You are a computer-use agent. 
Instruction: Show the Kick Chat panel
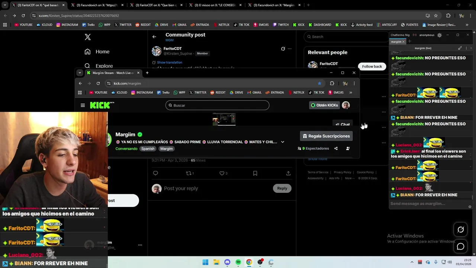342,125
